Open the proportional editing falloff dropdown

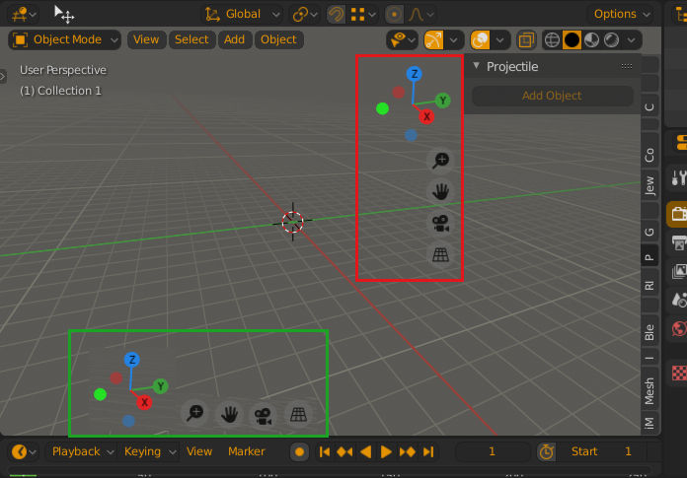(420, 15)
